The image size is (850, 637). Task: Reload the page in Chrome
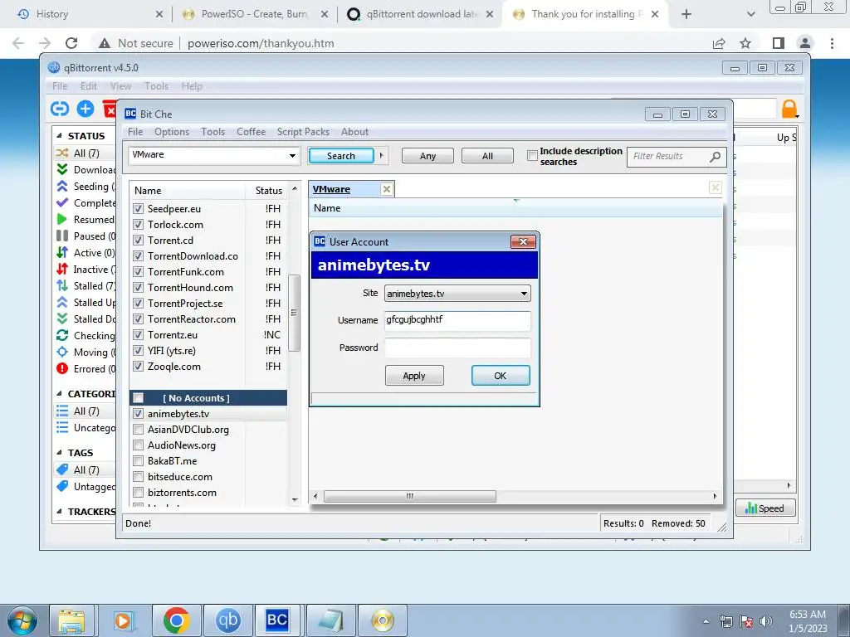click(x=71, y=43)
